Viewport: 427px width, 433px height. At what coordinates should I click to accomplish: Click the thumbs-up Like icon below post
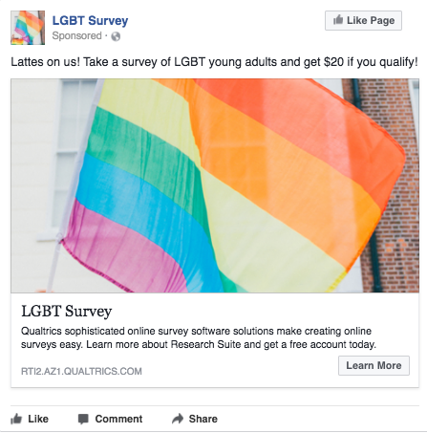tap(16, 419)
